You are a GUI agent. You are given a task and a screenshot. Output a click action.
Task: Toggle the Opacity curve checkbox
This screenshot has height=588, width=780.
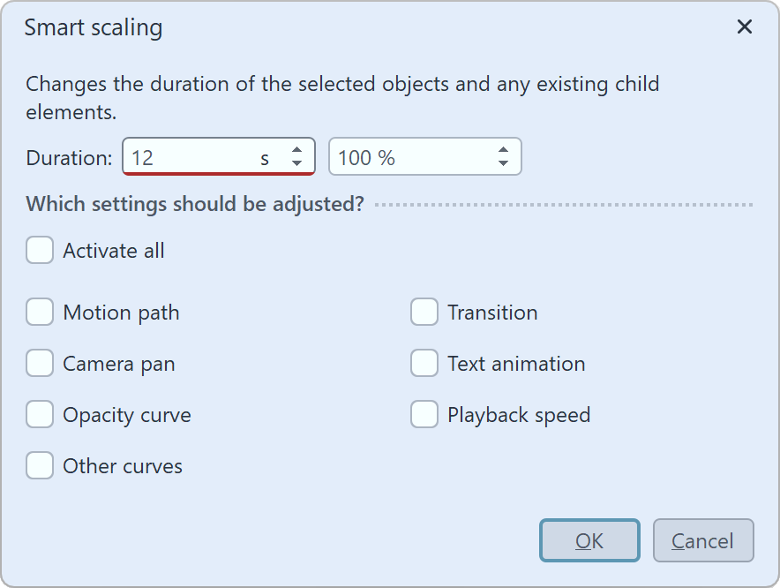[x=40, y=415]
